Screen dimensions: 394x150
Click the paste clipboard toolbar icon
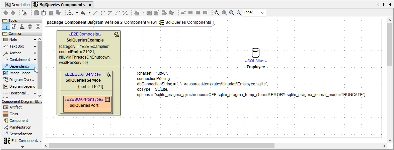[44, 13]
